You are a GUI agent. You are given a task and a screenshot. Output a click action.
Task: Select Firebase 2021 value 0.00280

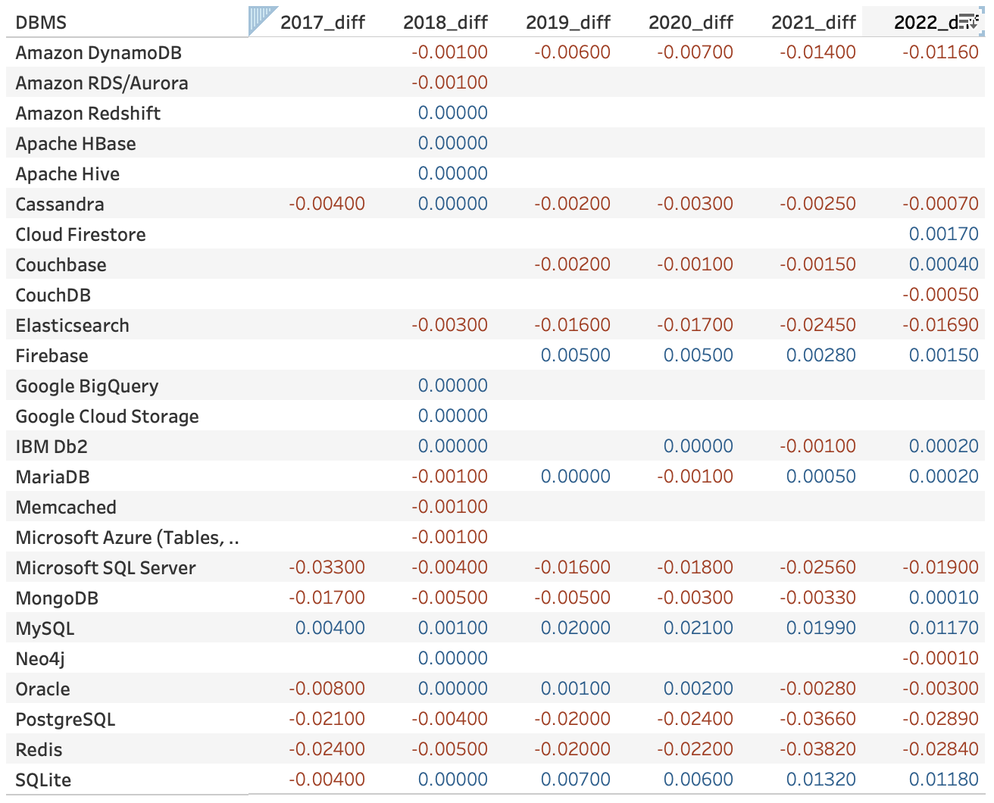821,355
